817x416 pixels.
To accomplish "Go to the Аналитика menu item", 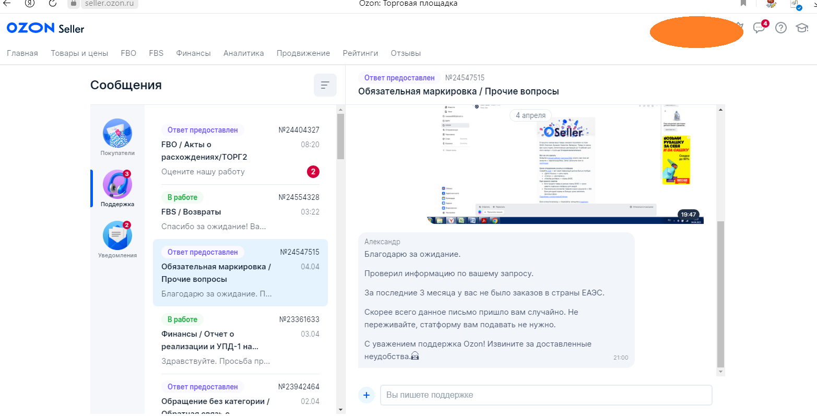I will pyautogui.click(x=243, y=53).
